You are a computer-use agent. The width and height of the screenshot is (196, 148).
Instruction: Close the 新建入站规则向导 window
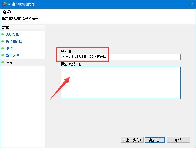tap(192, 4)
